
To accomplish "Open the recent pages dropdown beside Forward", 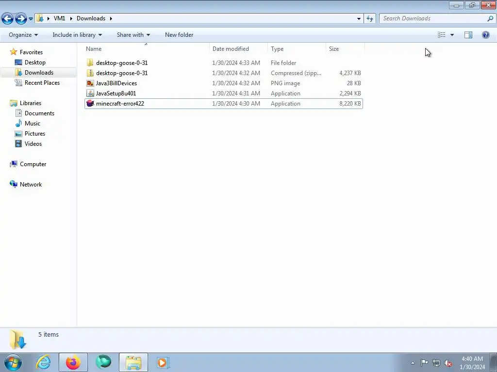I will (31, 19).
